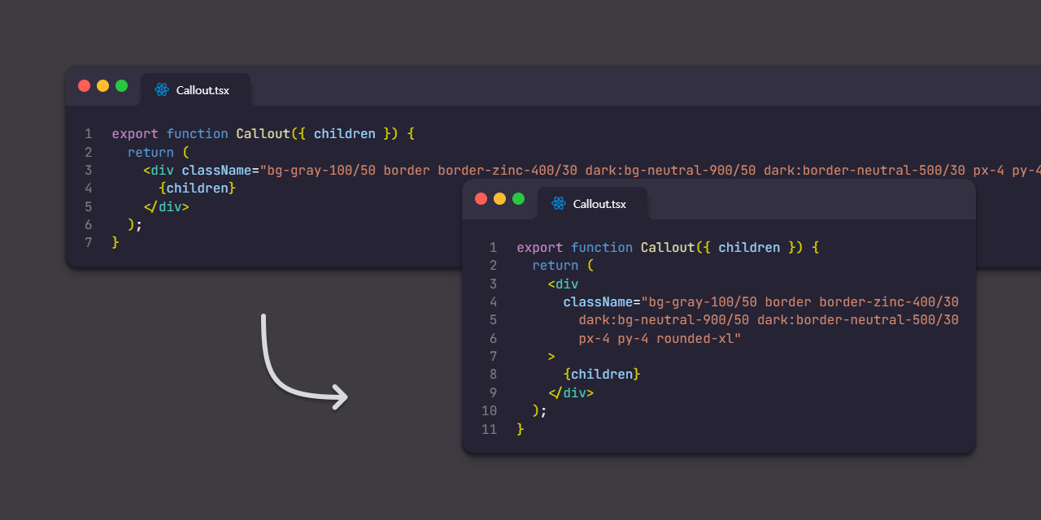1041x520 pixels.
Task: Click line number 7 in back window
Action: pos(88,242)
